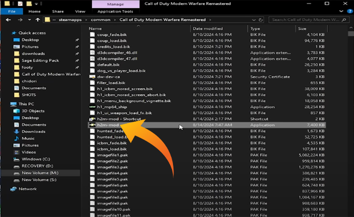The height and width of the screenshot is (217, 354).
Task: Click the search box for this folder
Action: [309, 20]
